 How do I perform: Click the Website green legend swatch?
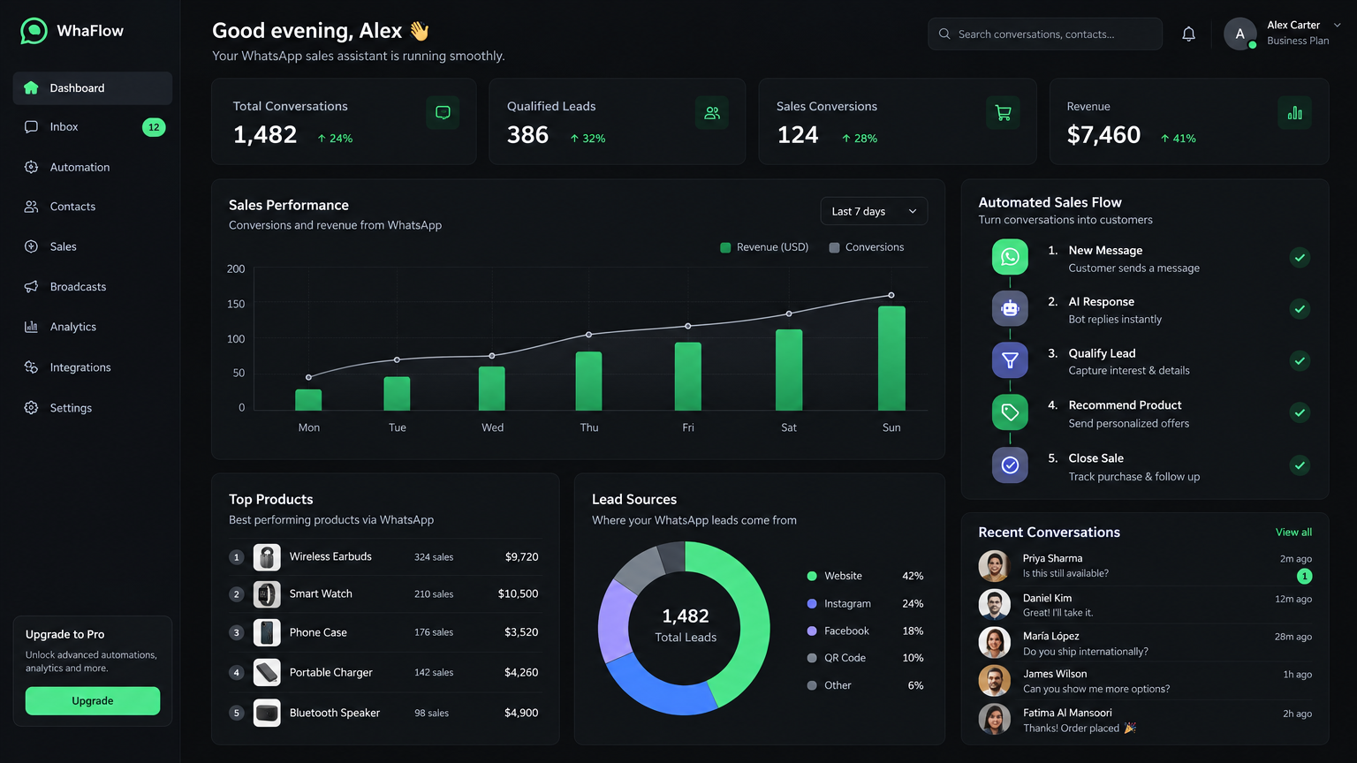coord(812,576)
